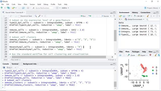Click the clear environment broom icon

click(x=148, y=16)
